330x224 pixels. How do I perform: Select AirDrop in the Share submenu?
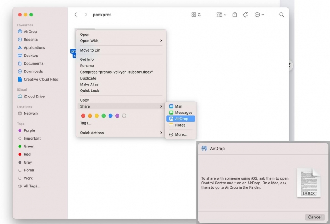click(181, 119)
